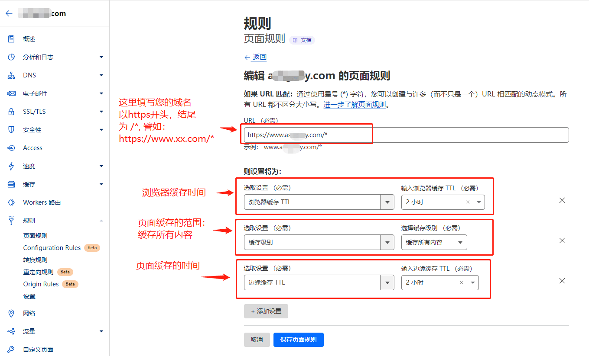
Task: Clear the edge cache TTL value
Action: 462,282
